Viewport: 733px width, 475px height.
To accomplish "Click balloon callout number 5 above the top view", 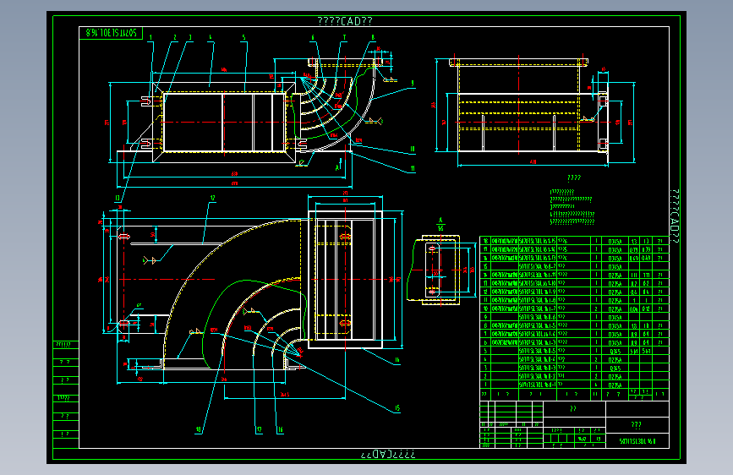I will (243, 37).
